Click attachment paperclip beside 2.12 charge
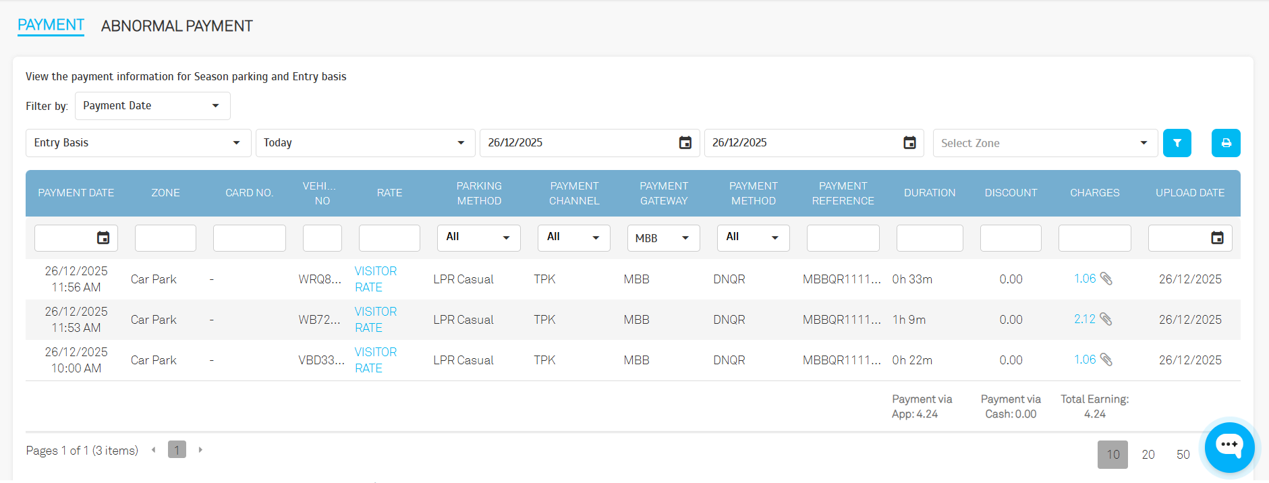The image size is (1269, 483). click(1106, 319)
